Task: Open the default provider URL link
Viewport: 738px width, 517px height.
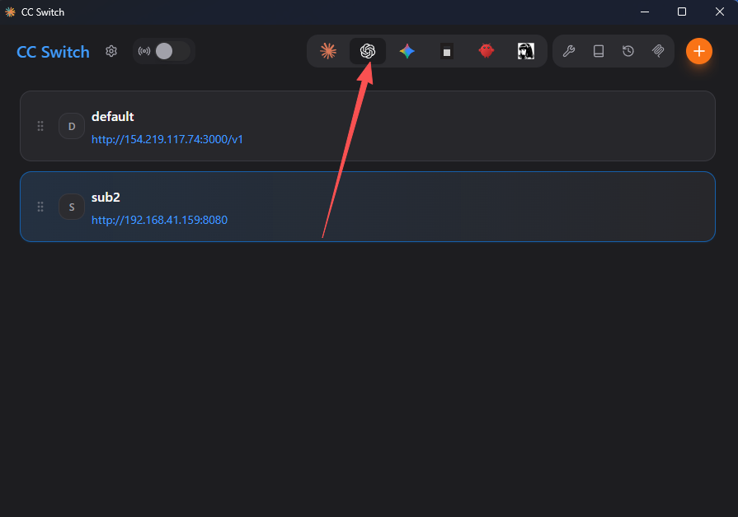Action: [167, 139]
